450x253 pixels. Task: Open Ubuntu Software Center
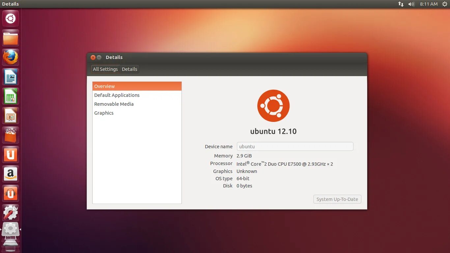[x=11, y=135]
